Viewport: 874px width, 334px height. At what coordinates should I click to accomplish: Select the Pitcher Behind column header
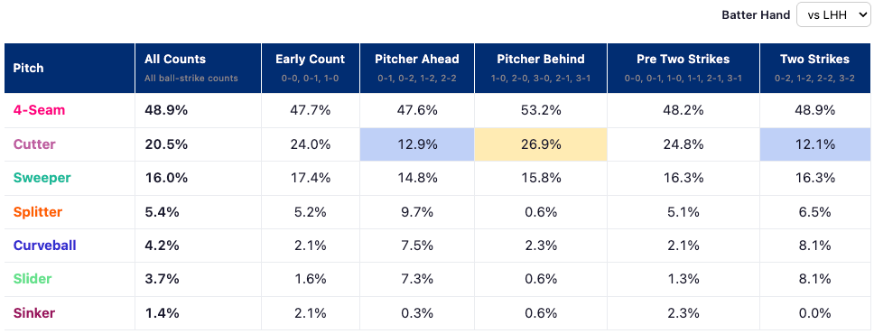click(541, 68)
